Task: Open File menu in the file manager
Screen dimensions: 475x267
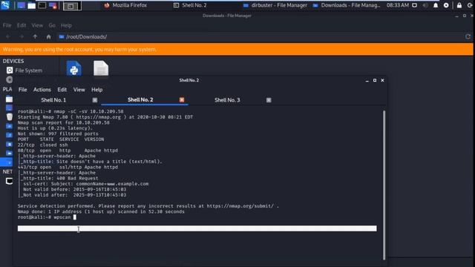Action: [7, 25]
